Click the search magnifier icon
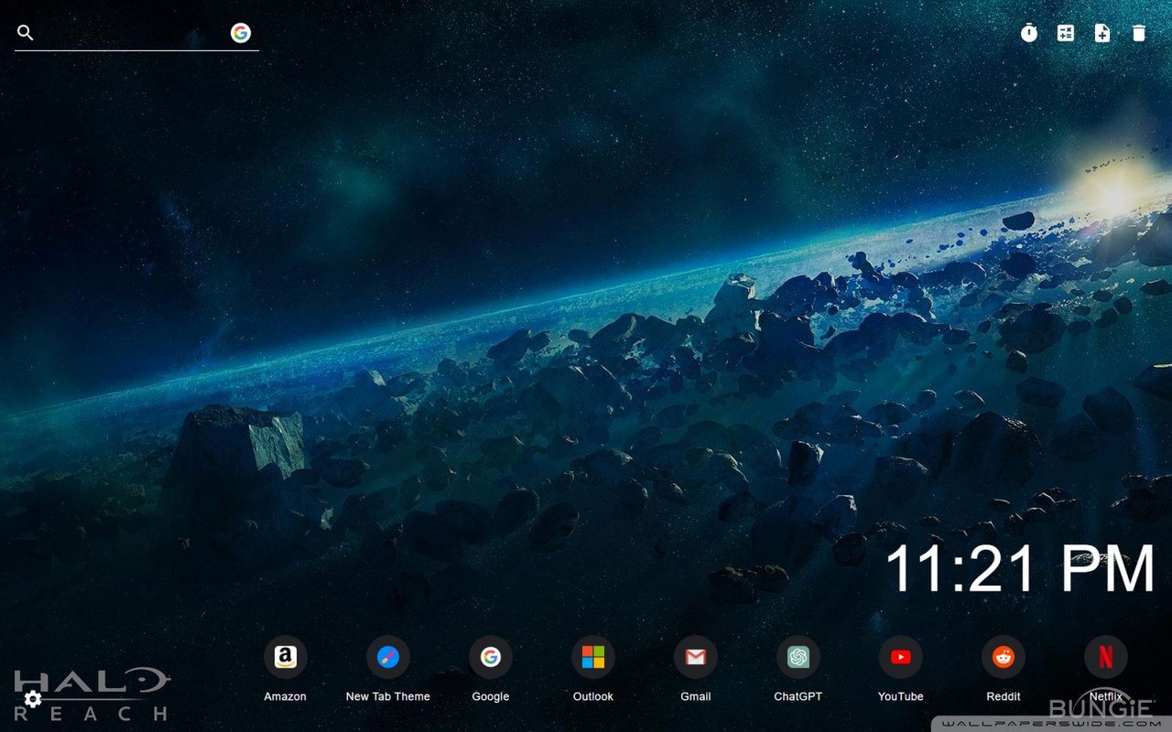The image size is (1172, 732). pyautogui.click(x=26, y=33)
